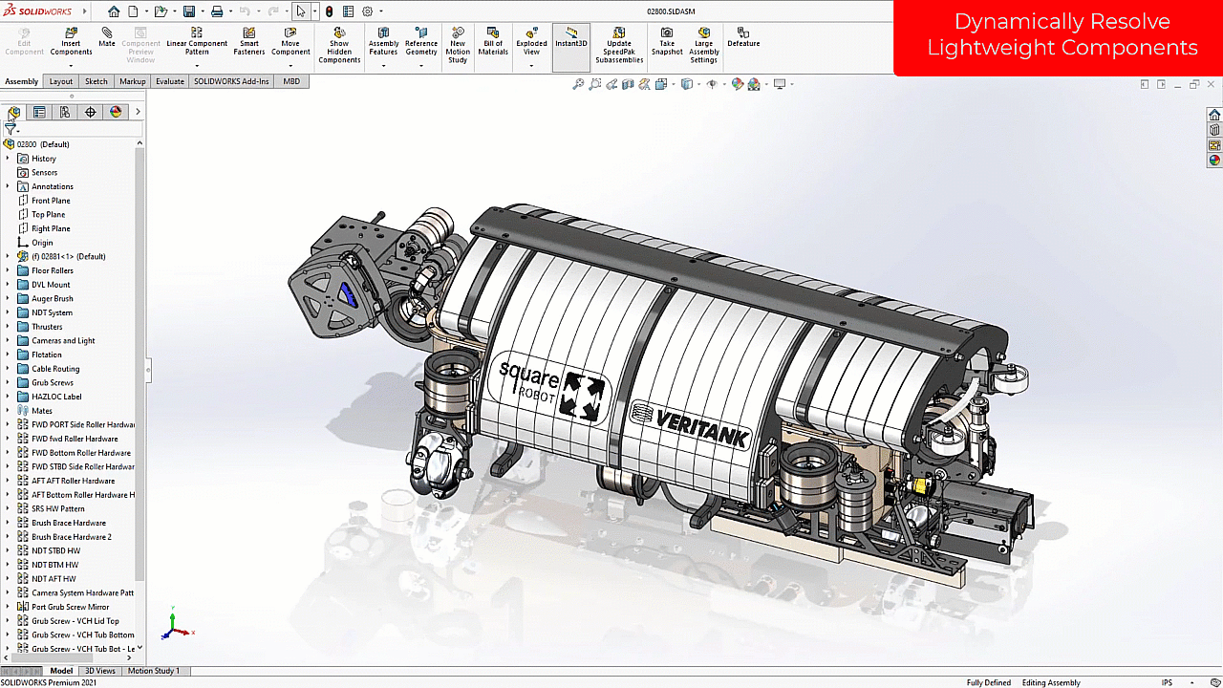
Task: Select HAZLOC Label folder
Action: (49, 397)
